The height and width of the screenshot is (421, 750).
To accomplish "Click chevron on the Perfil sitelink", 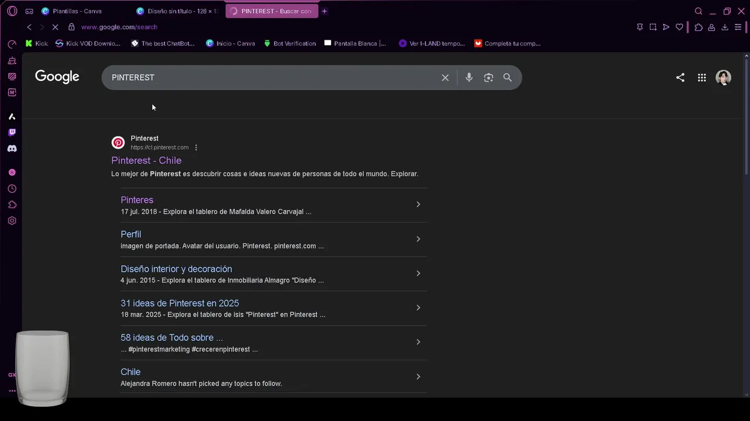I will (x=418, y=239).
